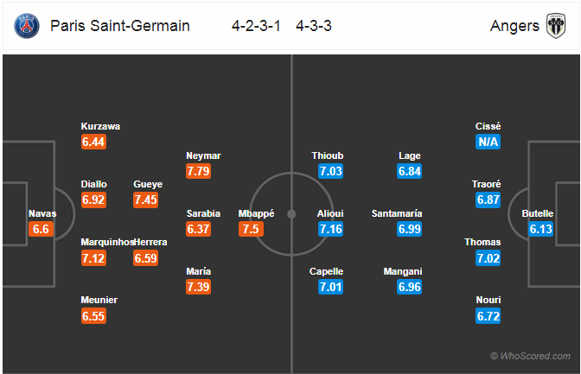Select Neymar's 7.79 rating badge
Viewport: 581px width, 374px height.
click(198, 171)
